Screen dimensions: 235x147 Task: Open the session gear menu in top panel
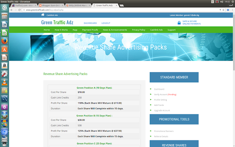(x=233, y=1)
